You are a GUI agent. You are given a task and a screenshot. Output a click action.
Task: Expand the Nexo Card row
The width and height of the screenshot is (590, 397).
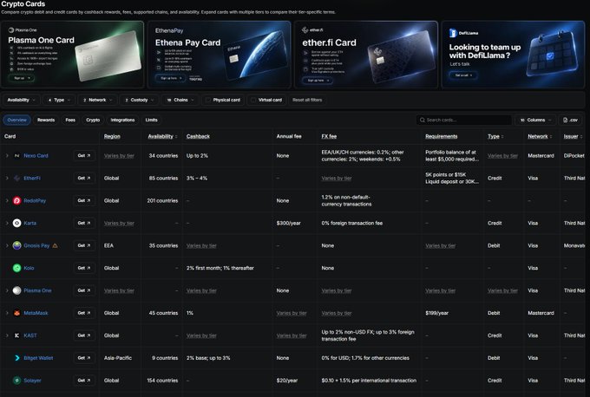click(x=7, y=156)
